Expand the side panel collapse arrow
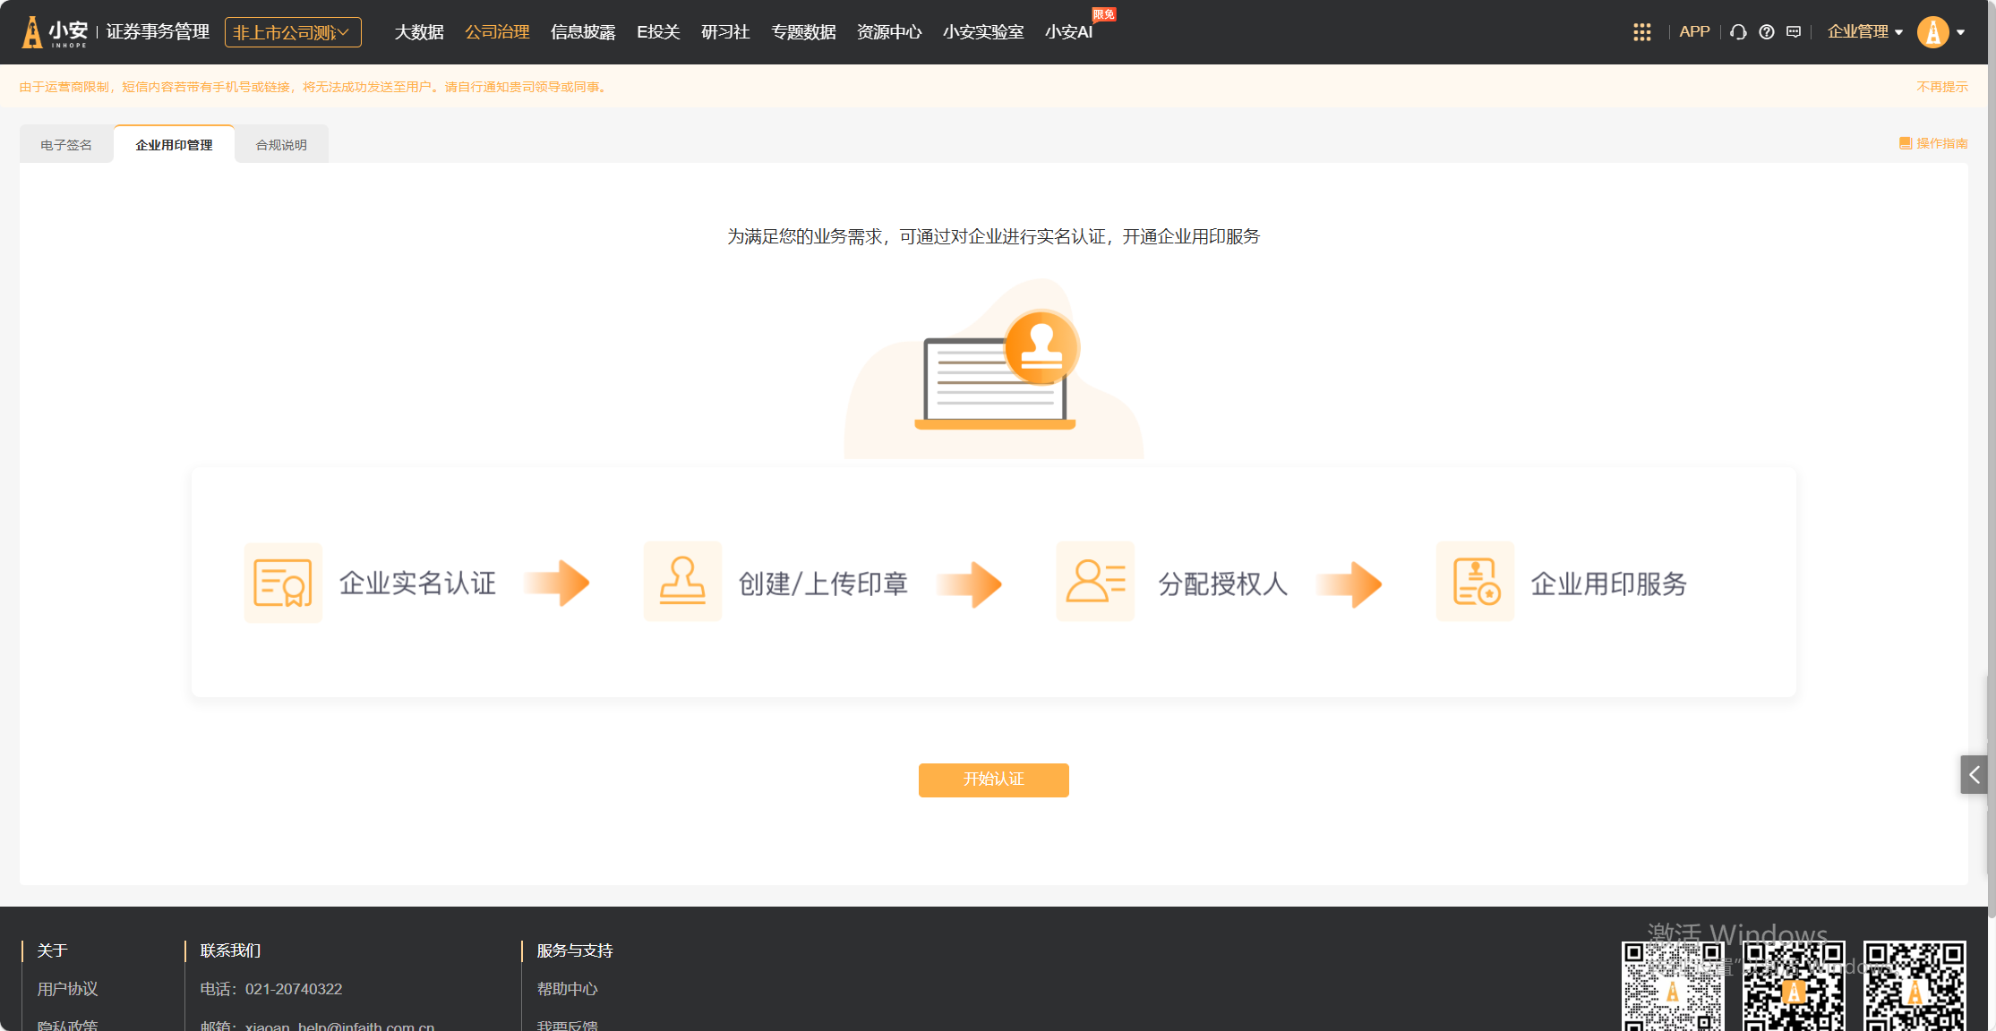 tap(1974, 775)
